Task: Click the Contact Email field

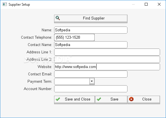Action: coord(91,74)
